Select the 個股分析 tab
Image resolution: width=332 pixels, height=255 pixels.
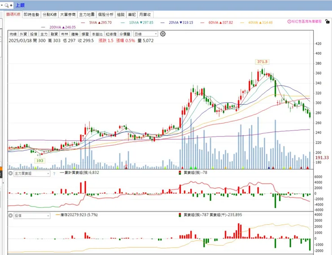105,15
